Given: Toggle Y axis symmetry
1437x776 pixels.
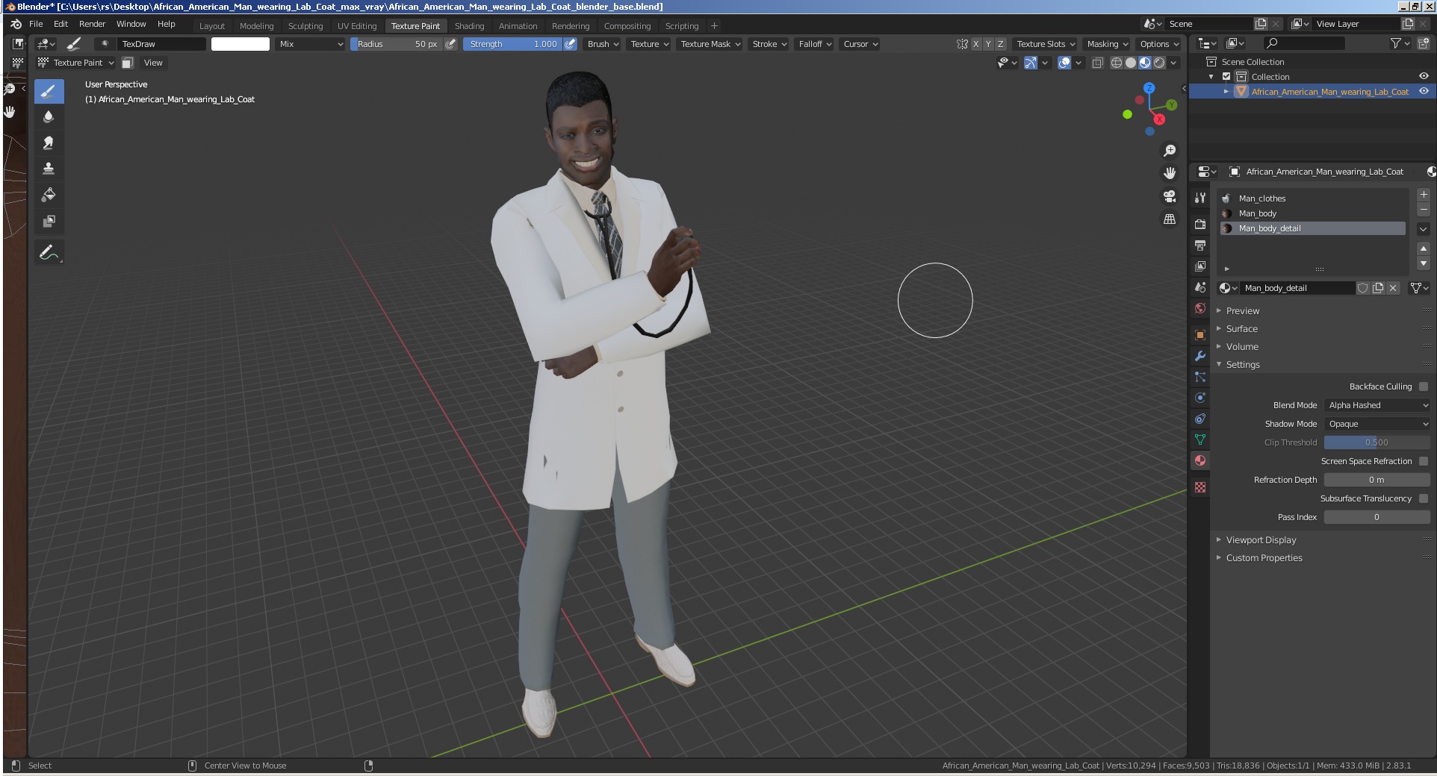Looking at the screenshot, I should click(x=988, y=44).
